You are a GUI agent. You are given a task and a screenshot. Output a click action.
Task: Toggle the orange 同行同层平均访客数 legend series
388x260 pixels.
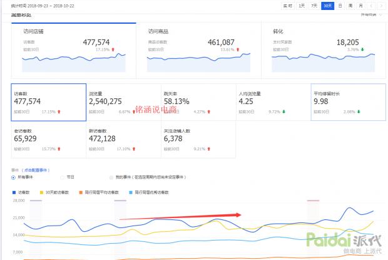99,192
